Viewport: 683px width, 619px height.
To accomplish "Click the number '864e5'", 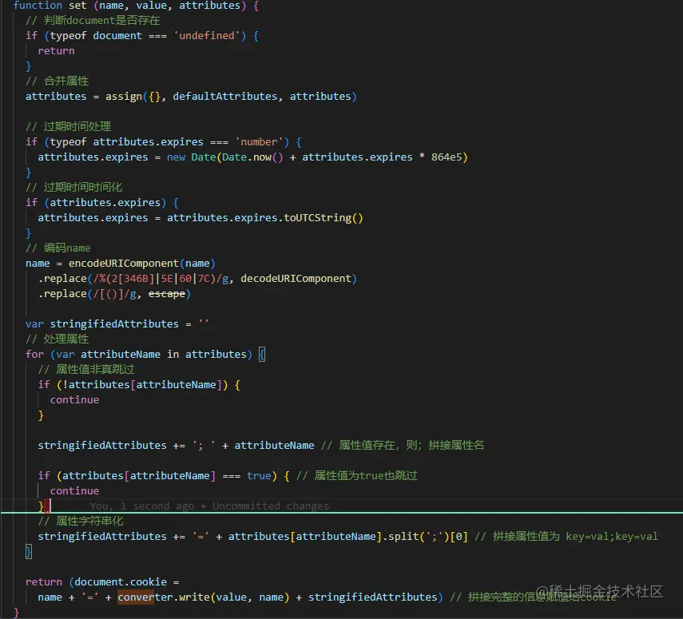I will pyautogui.click(x=447, y=157).
